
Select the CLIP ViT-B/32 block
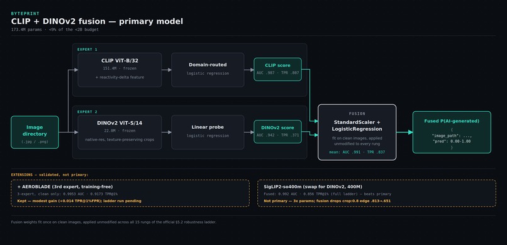[120, 70]
